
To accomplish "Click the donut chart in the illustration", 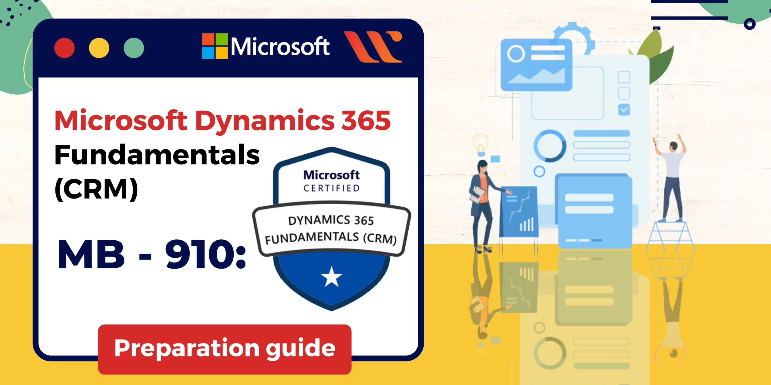I will [550, 146].
